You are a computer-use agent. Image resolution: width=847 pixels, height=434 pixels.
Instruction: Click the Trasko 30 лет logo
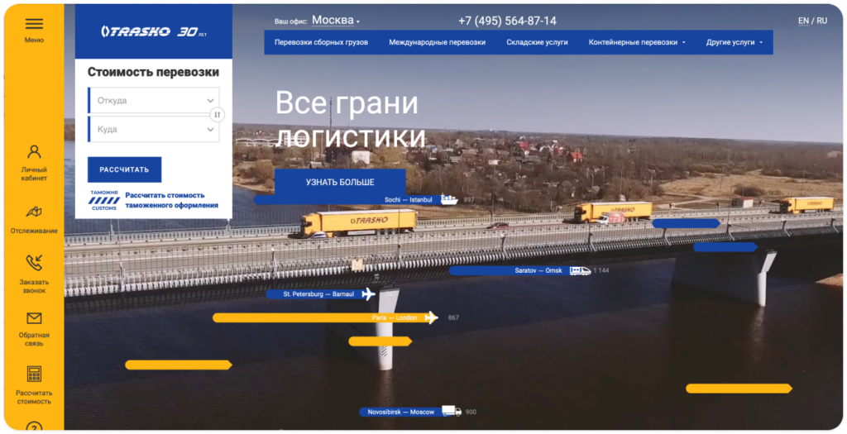coord(154,32)
